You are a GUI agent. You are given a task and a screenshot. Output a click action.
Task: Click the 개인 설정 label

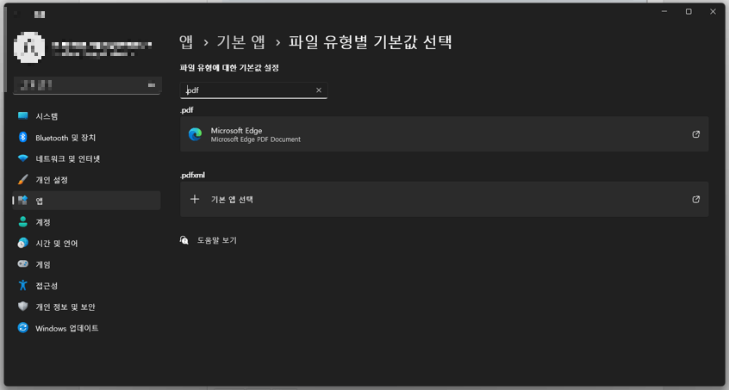click(x=52, y=180)
